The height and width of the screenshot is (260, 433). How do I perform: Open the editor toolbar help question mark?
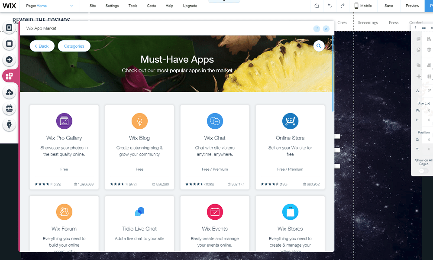[415, 28]
